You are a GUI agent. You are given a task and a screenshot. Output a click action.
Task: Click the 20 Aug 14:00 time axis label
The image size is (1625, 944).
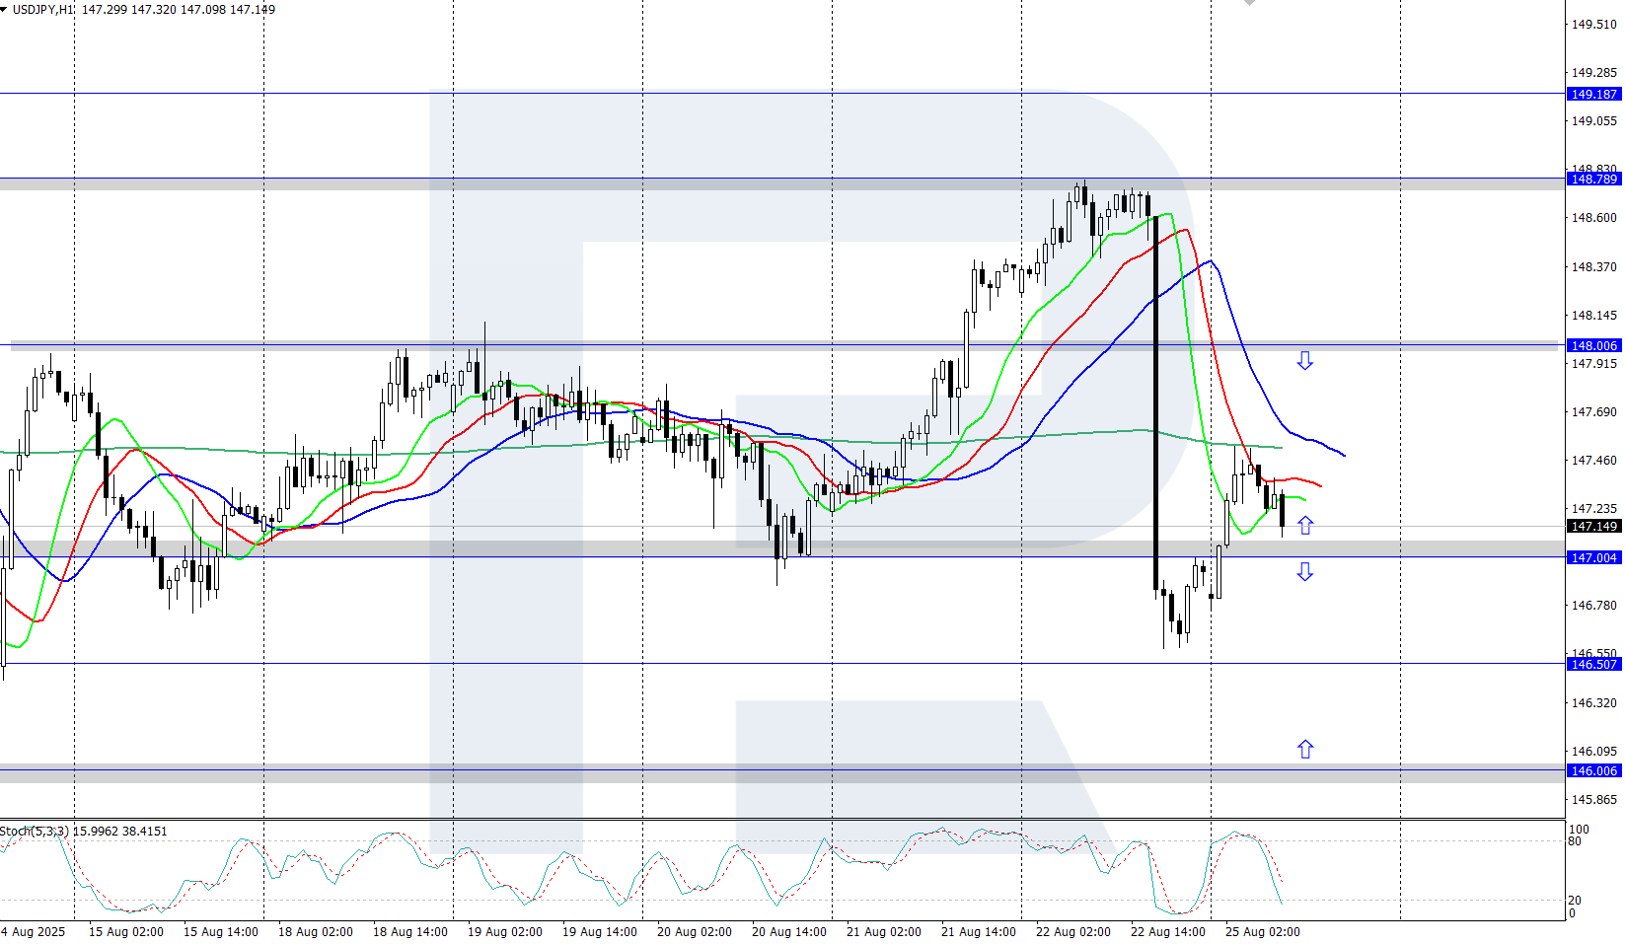788,932
